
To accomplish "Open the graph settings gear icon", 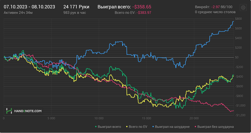I will tap(243, 8).
